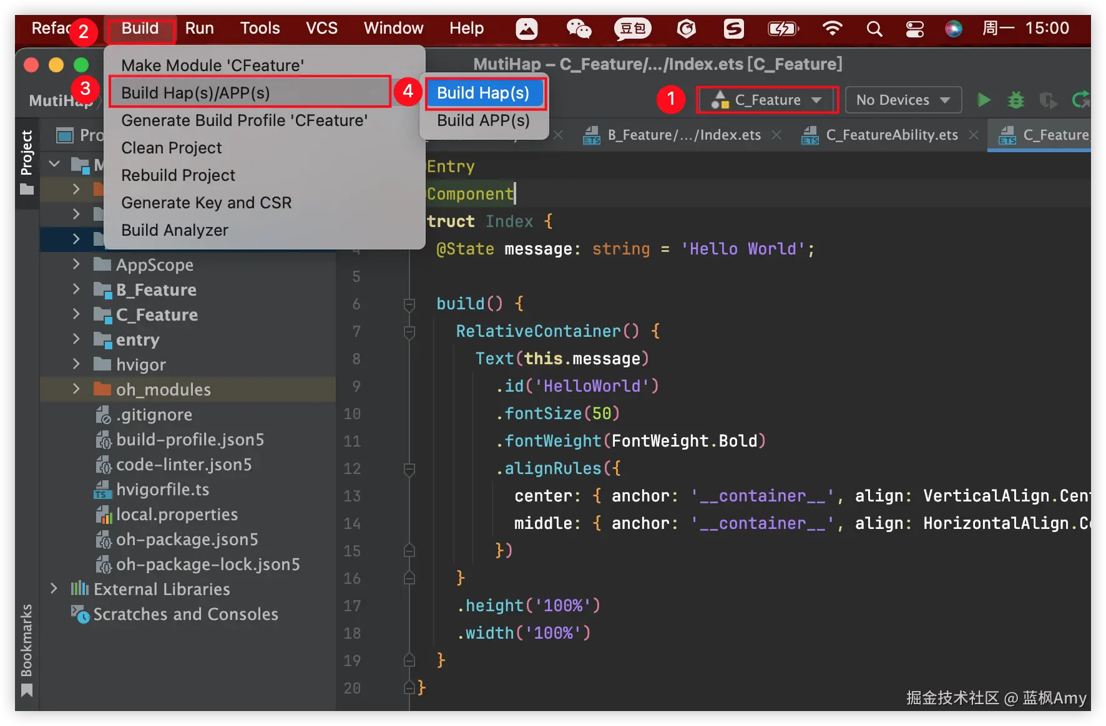
Task: Click the green Run triangle icon
Action: (984, 100)
